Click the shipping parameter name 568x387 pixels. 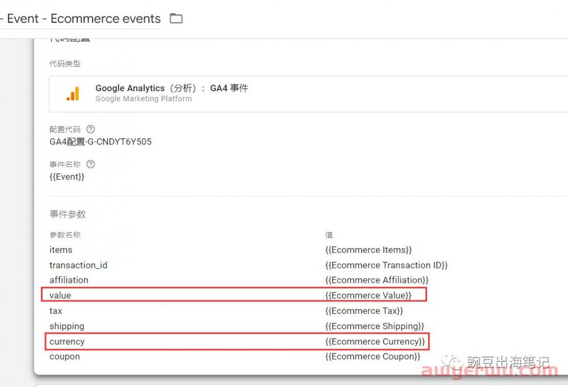click(x=66, y=326)
